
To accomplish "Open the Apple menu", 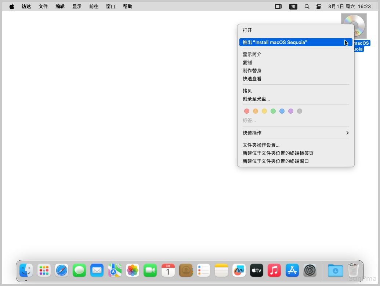I will (12, 7).
